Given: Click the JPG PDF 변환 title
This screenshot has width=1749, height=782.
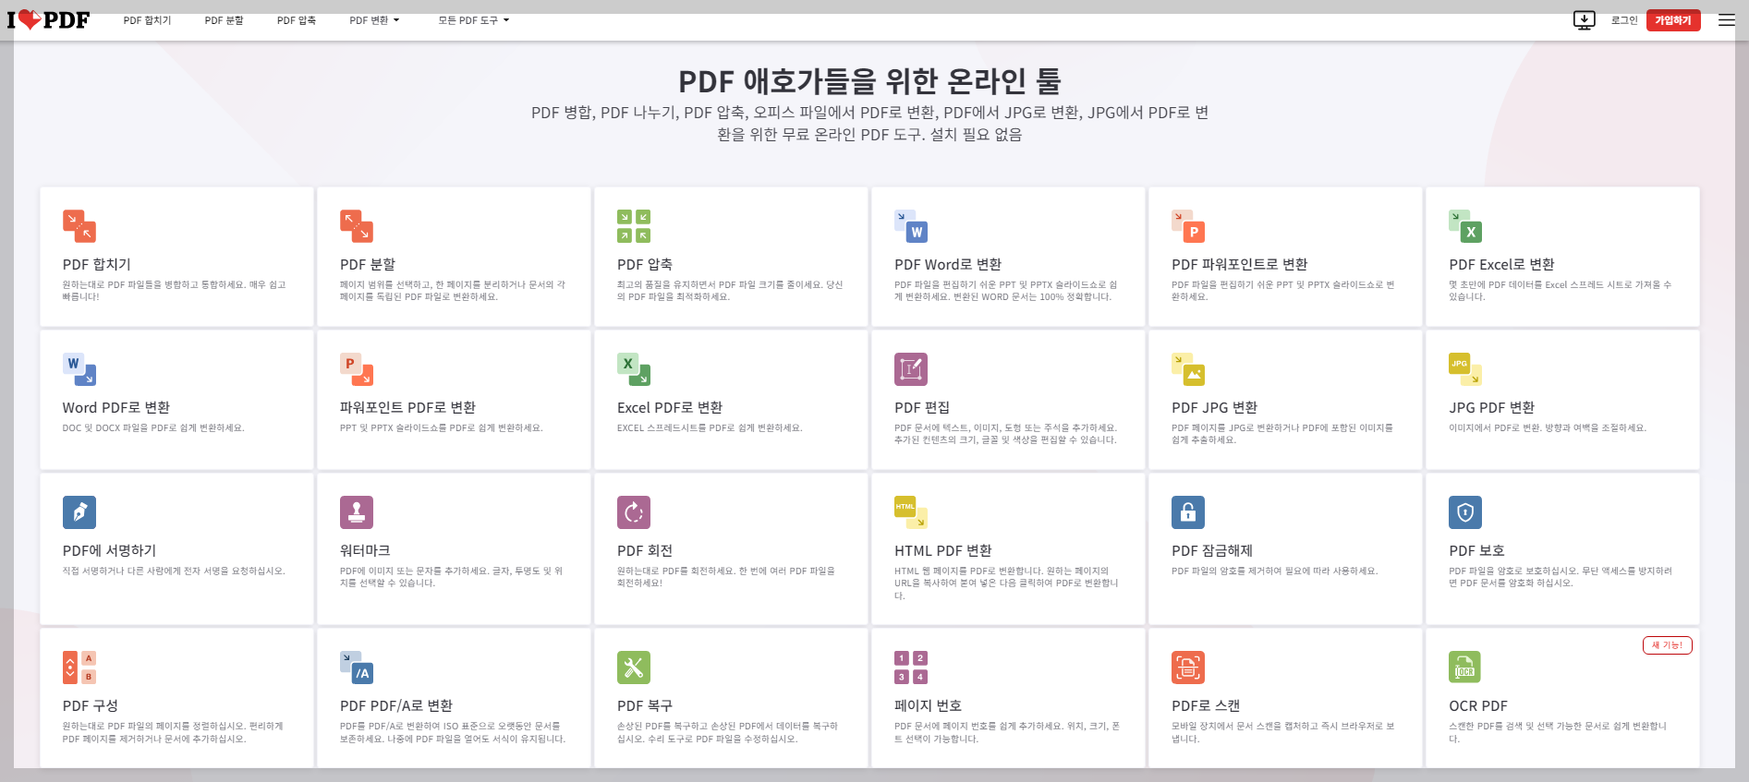Looking at the screenshot, I should click(1492, 407).
